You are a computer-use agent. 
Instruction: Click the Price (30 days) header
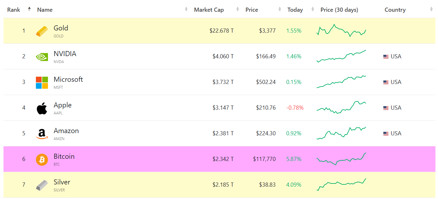click(339, 10)
